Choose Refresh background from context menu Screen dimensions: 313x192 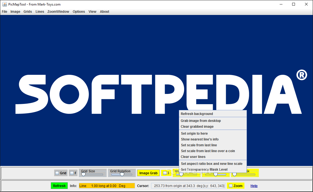coord(213,114)
